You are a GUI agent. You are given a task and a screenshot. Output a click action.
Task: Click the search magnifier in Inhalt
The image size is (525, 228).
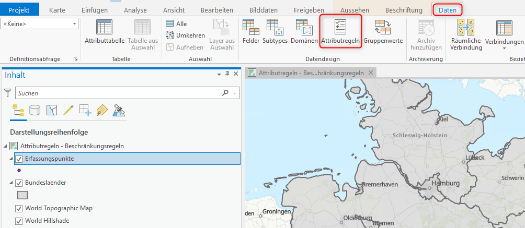click(x=225, y=93)
